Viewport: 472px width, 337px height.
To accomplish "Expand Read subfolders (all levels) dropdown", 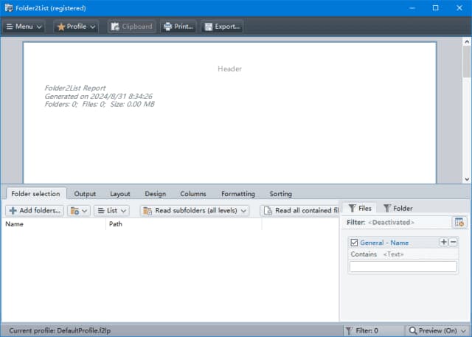I will click(x=195, y=210).
